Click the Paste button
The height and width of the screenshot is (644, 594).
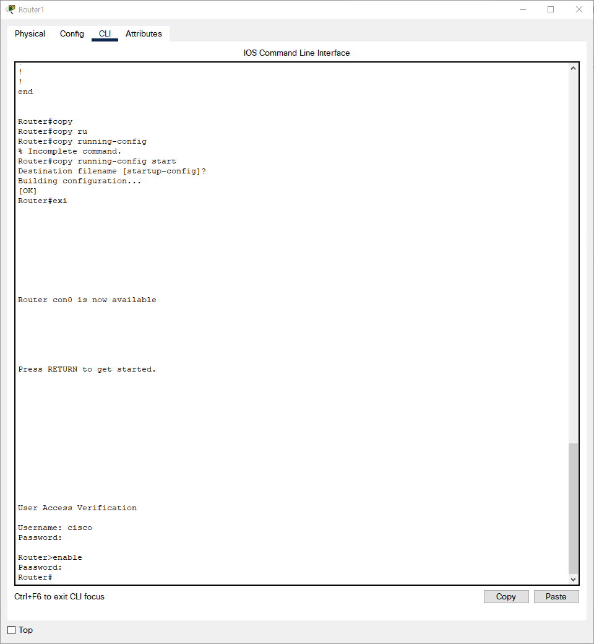[x=556, y=596]
